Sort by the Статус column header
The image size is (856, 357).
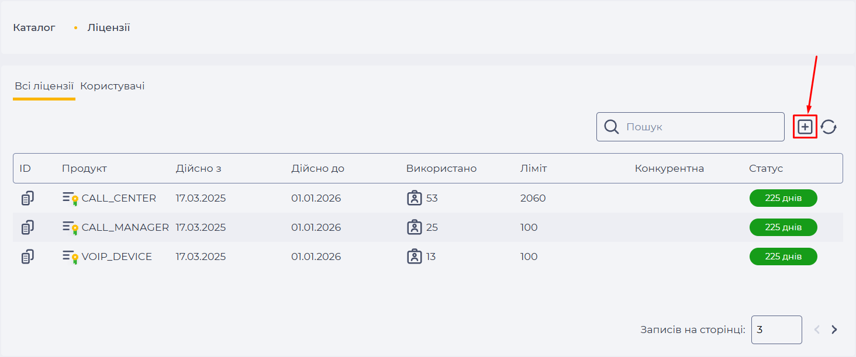(x=766, y=168)
